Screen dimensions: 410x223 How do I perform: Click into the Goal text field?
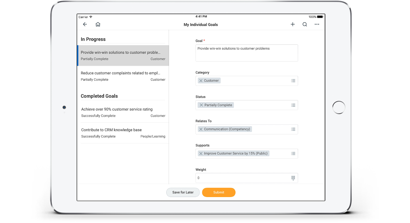click(246, 53)
